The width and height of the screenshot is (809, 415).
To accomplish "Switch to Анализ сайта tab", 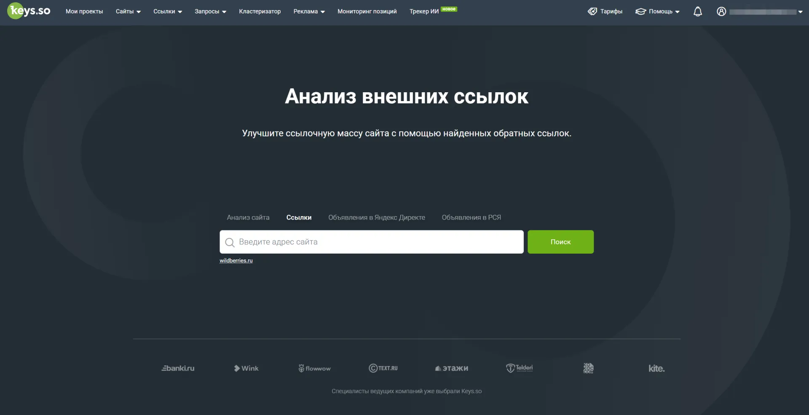I will tap(248, 217).
